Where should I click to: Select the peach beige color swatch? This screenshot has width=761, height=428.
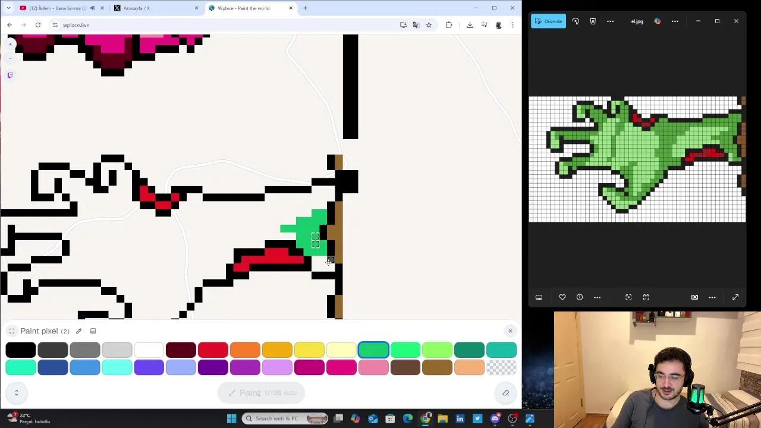click(x=469, y=368)
